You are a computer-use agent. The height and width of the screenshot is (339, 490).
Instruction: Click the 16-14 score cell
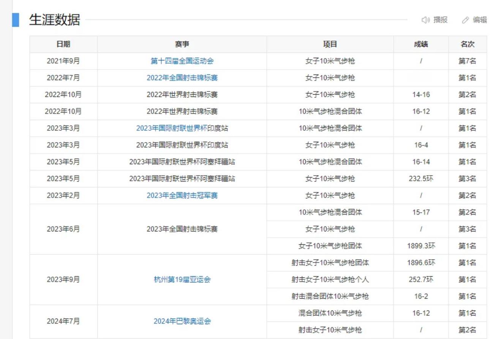pyautogui.click(x=421, y=162)
